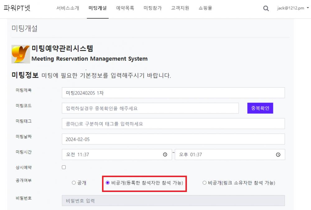The width and height of the screenshot is (311, 210).
Task: Choose 비공개(링크 소유자만 참석 가능) radio
Action: pos(204,183)
